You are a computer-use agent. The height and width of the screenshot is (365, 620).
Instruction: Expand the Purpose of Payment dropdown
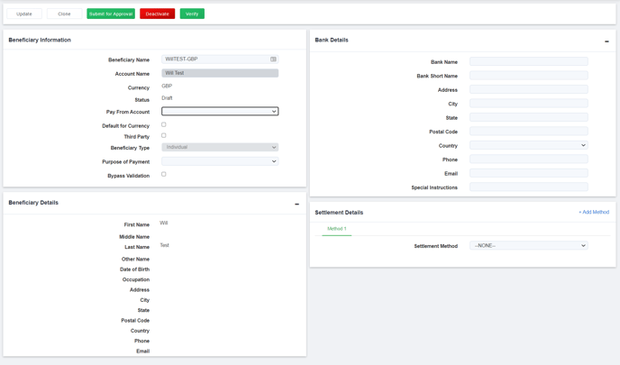(x=220, y=161)
